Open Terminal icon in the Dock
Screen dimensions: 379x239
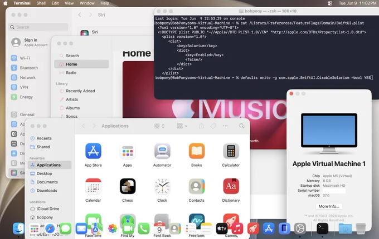323,228
